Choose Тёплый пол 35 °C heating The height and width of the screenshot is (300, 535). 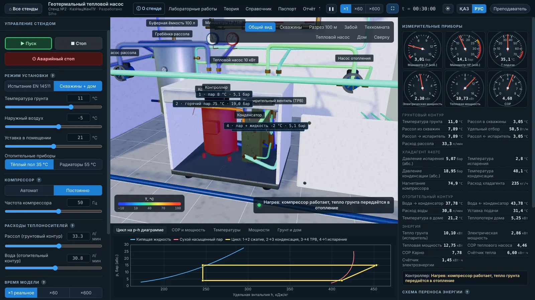tap(29, 164)
